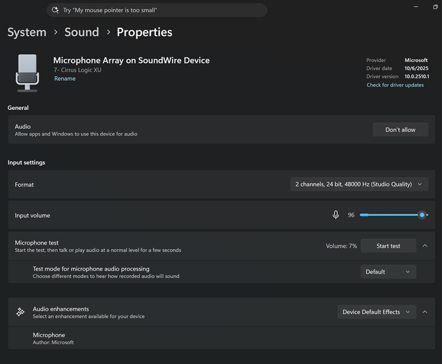The image size is (442, 364).
Task: Click the Provider Microsoft value
Action: (416, 60)
